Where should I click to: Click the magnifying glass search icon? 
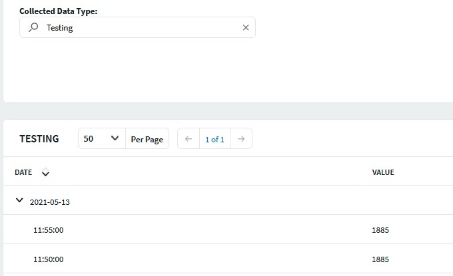(x=34, y=27)
